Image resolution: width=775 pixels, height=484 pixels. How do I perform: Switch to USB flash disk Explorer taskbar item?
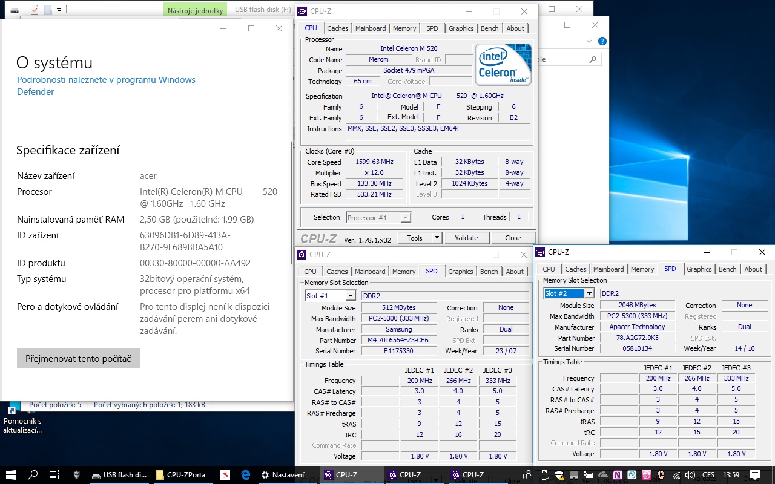pos(119,475)
